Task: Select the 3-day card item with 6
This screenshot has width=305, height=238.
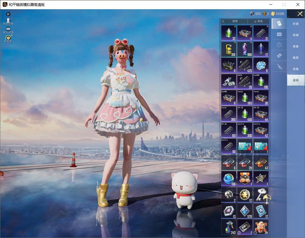Action: click(229, 162)
